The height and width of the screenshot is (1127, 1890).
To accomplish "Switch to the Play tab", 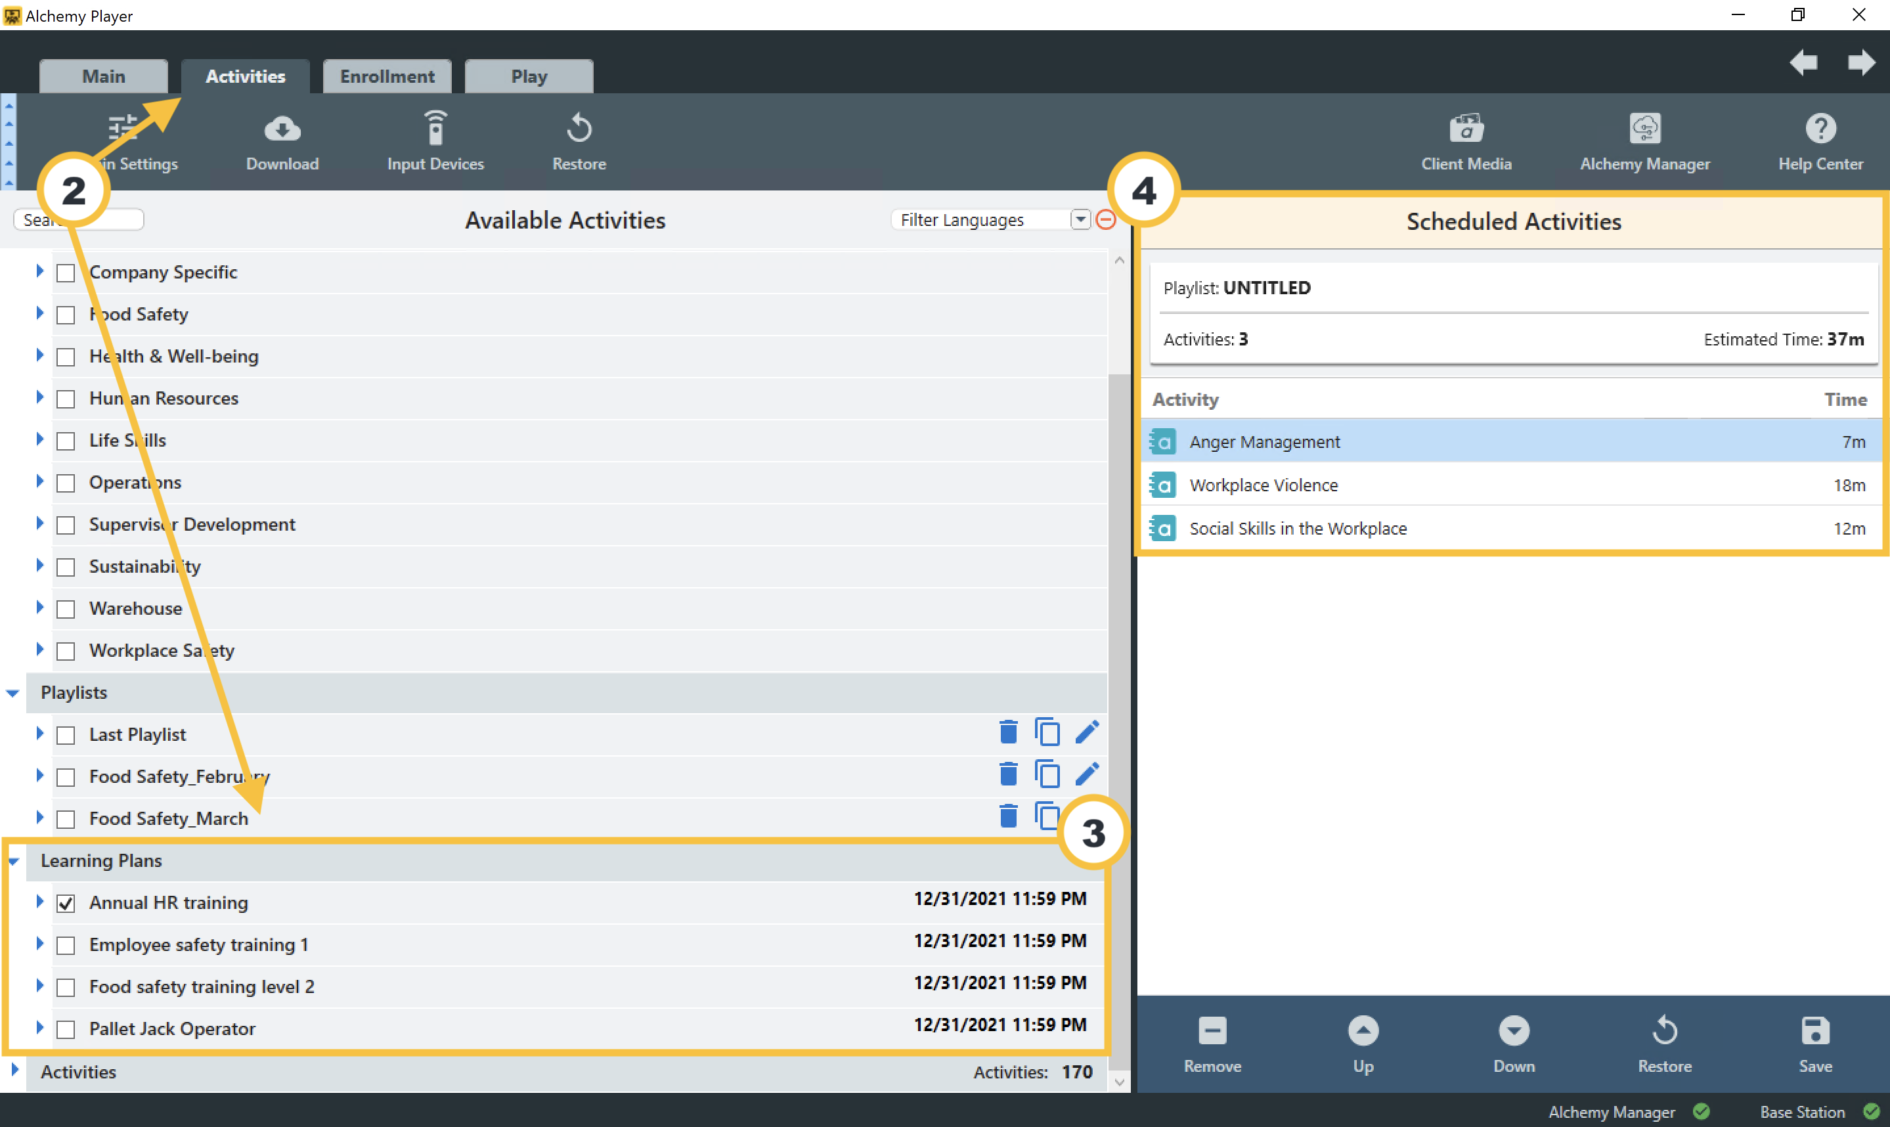I will (x=529, y=77).
